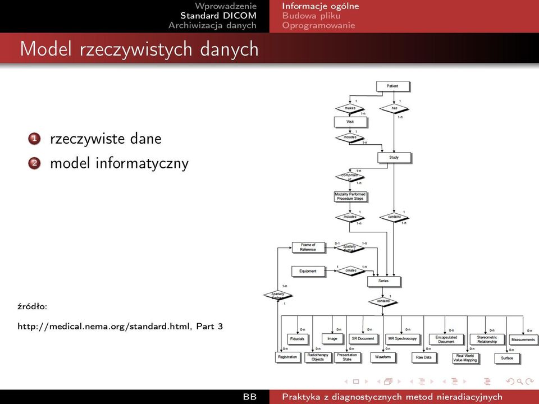Click the Visit box in diagram
539x404 pixels.
350,122
